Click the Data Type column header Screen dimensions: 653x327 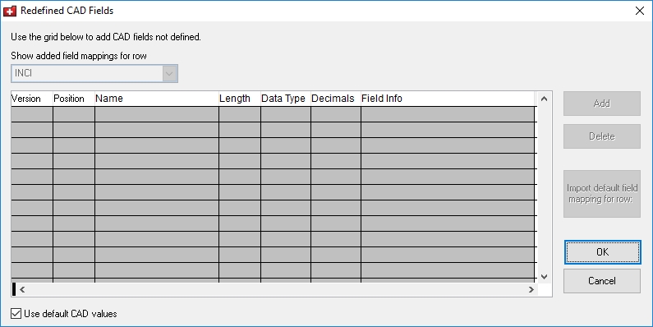pos(286,99)
